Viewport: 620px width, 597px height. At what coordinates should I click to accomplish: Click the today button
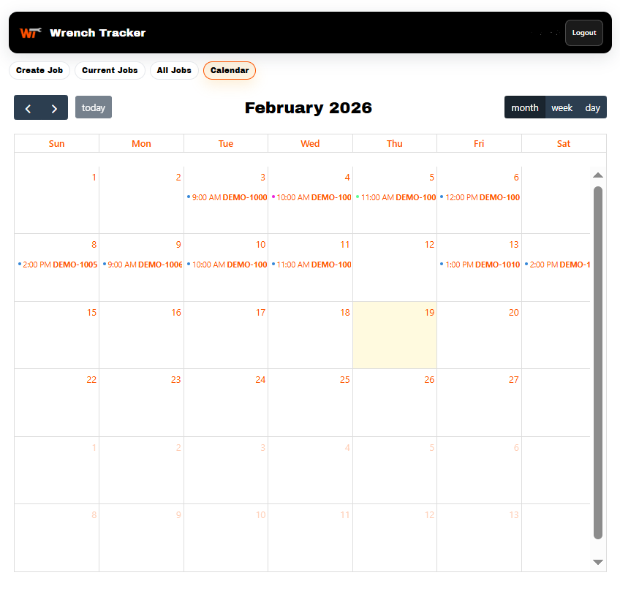[93, 107]
